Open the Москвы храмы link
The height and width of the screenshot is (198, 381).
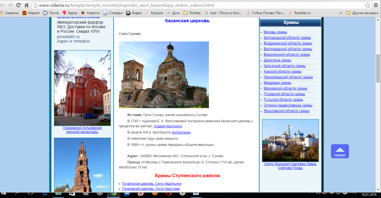tap(275, 32)
